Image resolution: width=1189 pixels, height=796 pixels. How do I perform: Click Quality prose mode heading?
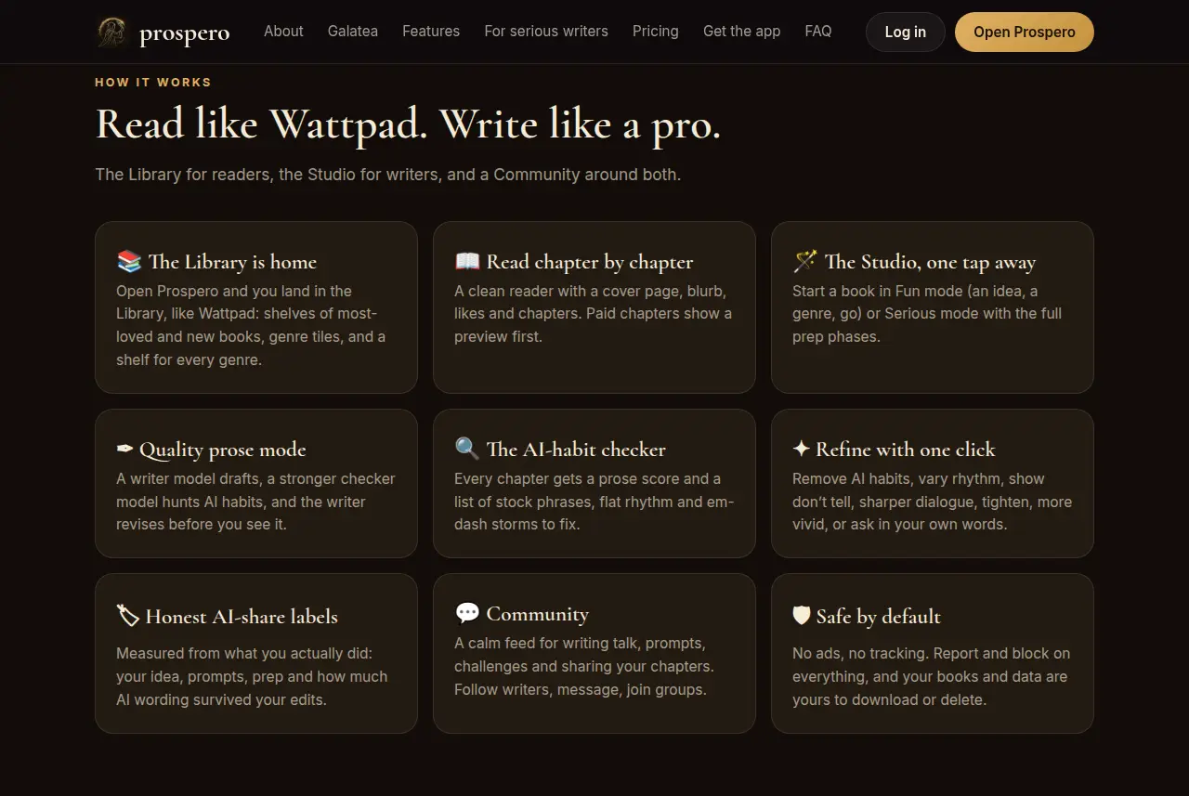coord(223,450)
